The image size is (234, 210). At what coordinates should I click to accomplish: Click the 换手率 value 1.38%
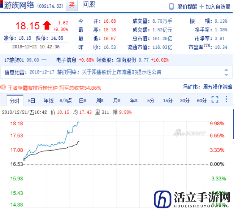tap(221, 30)
